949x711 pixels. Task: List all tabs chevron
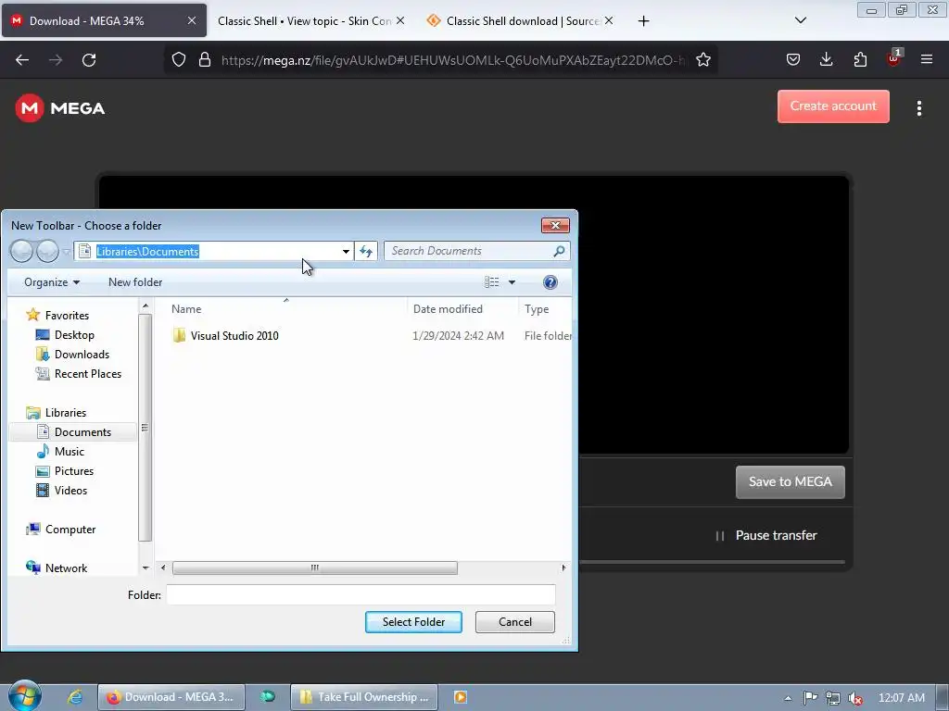800,20
